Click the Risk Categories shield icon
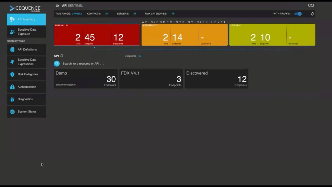This screenshot has height=187, width=332. pyautogui.click(x=12, y=75)
